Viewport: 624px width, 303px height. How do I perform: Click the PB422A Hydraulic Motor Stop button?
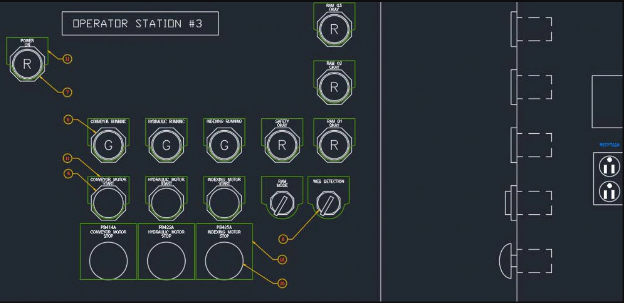(166, 260)
